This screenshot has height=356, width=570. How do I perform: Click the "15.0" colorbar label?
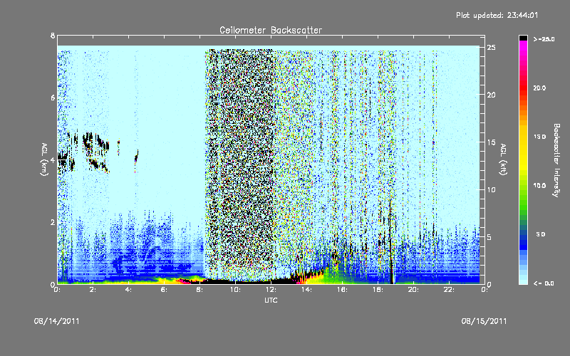[539, 137]
